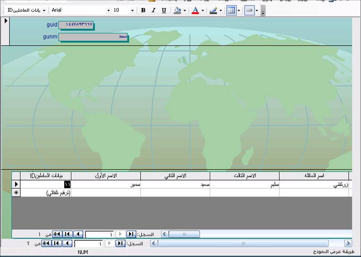
Task: Toggle Bold formatting in the toolbar
Action: coord(143,10)
